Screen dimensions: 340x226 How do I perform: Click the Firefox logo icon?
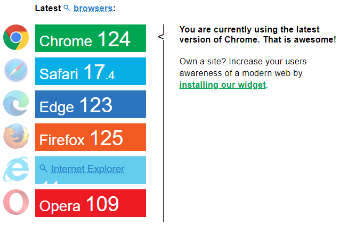(16, 137)
